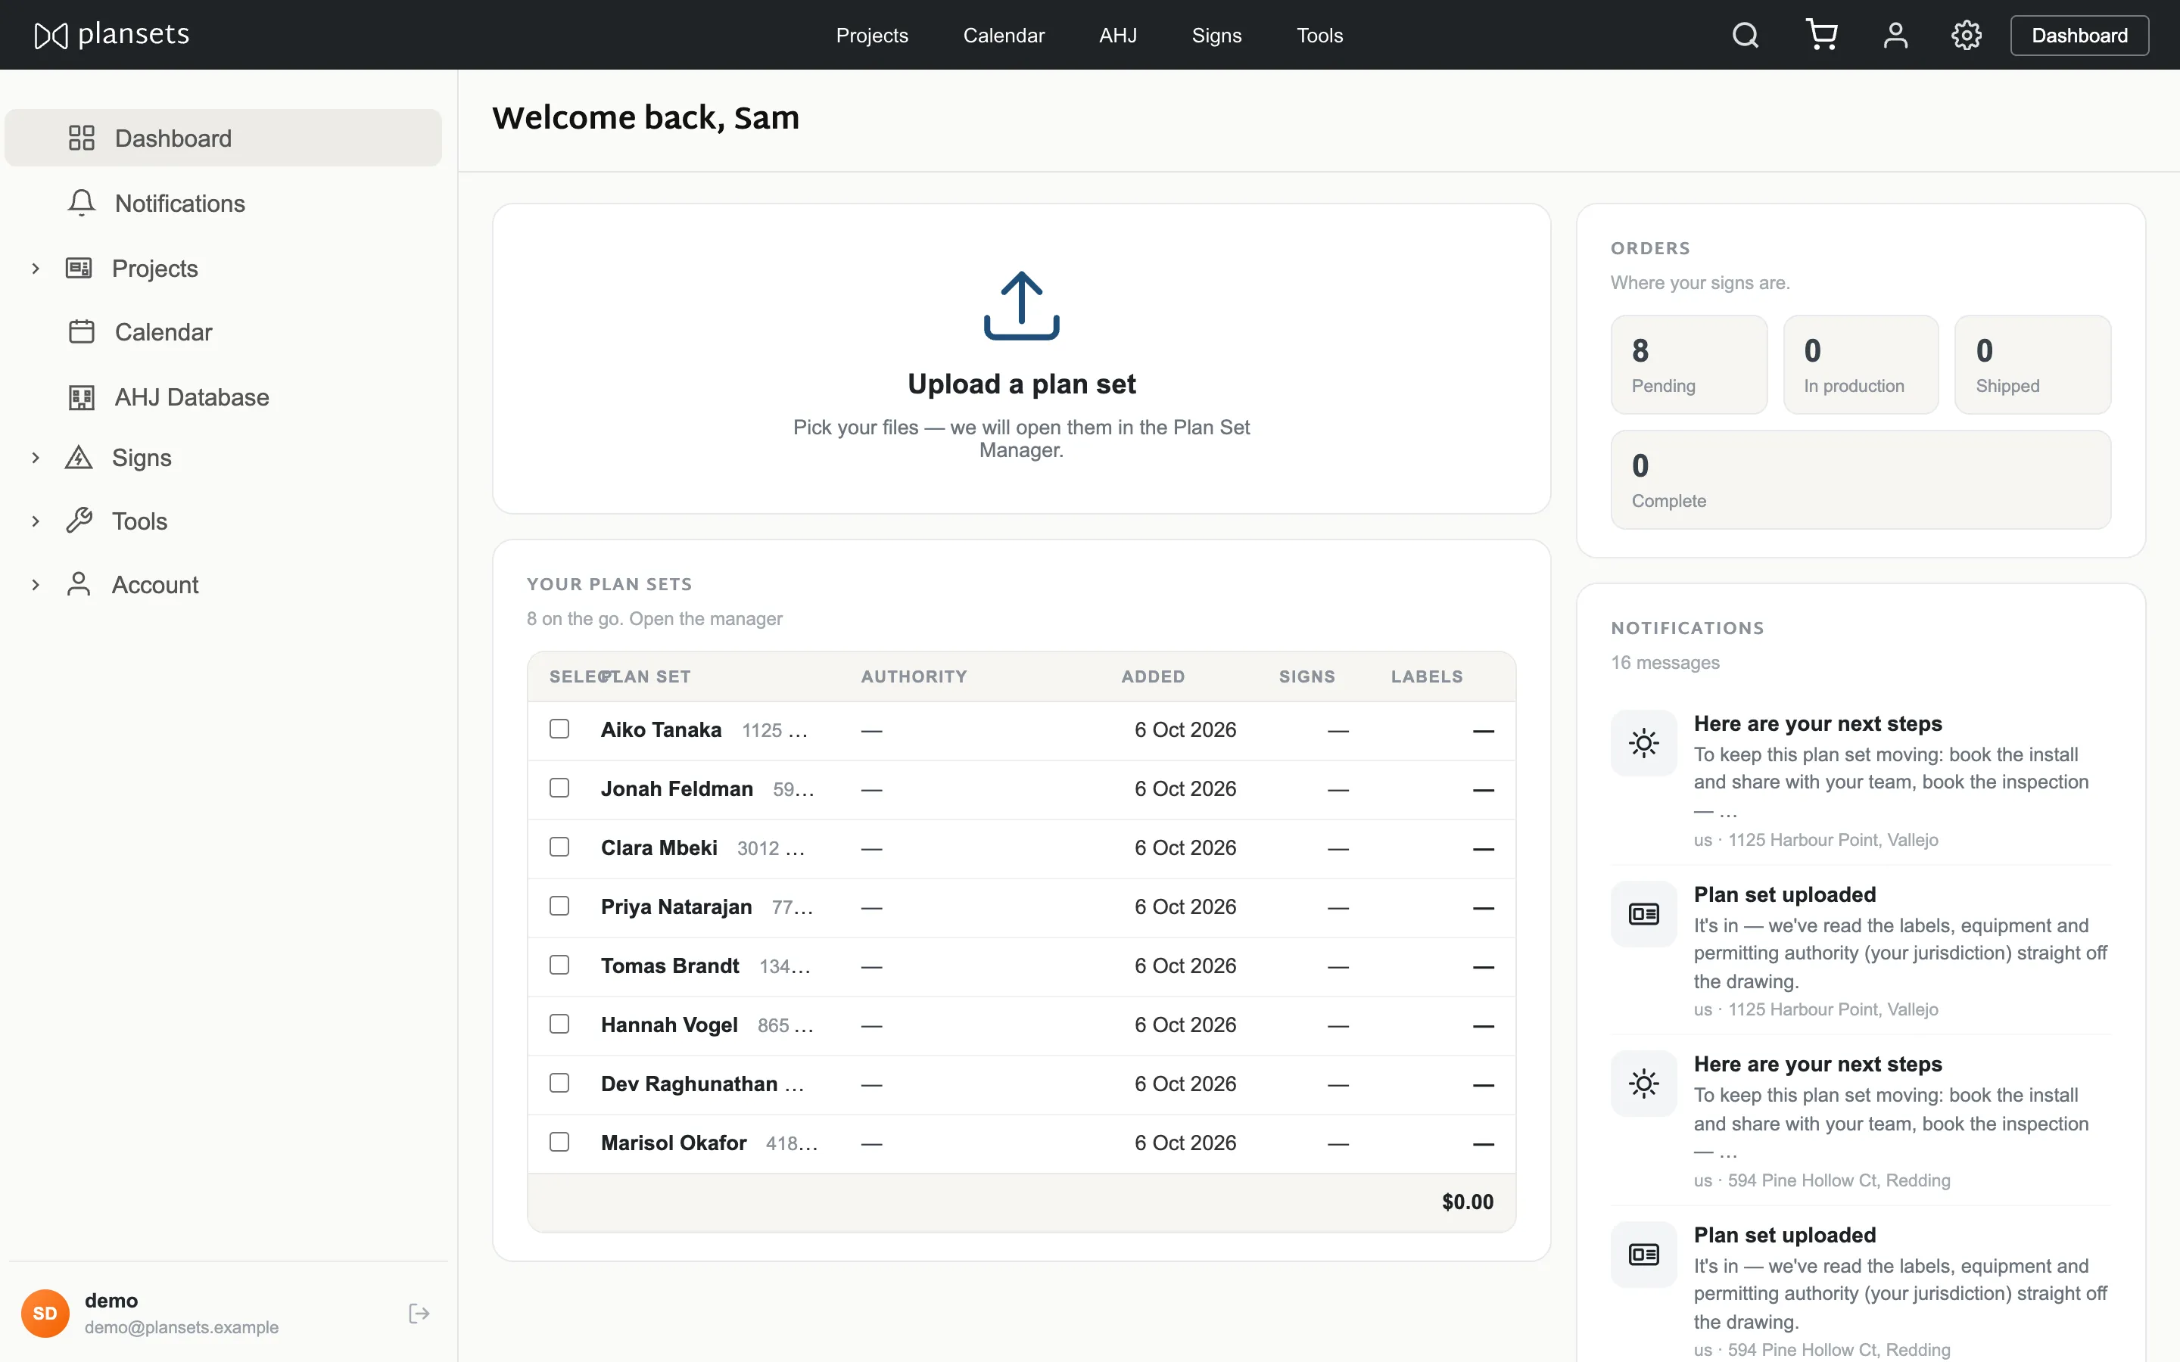Image resolution: width=2180 pixels, height=1362 pixels.
Task: Click the AHJ Database building icon
Action: point(81,396)
